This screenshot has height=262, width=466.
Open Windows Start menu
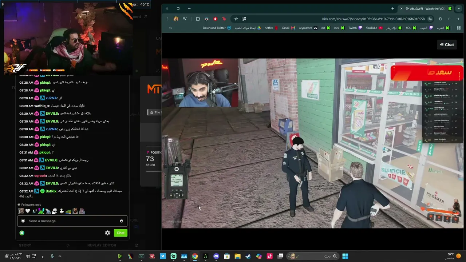click(x=345, y=256)
